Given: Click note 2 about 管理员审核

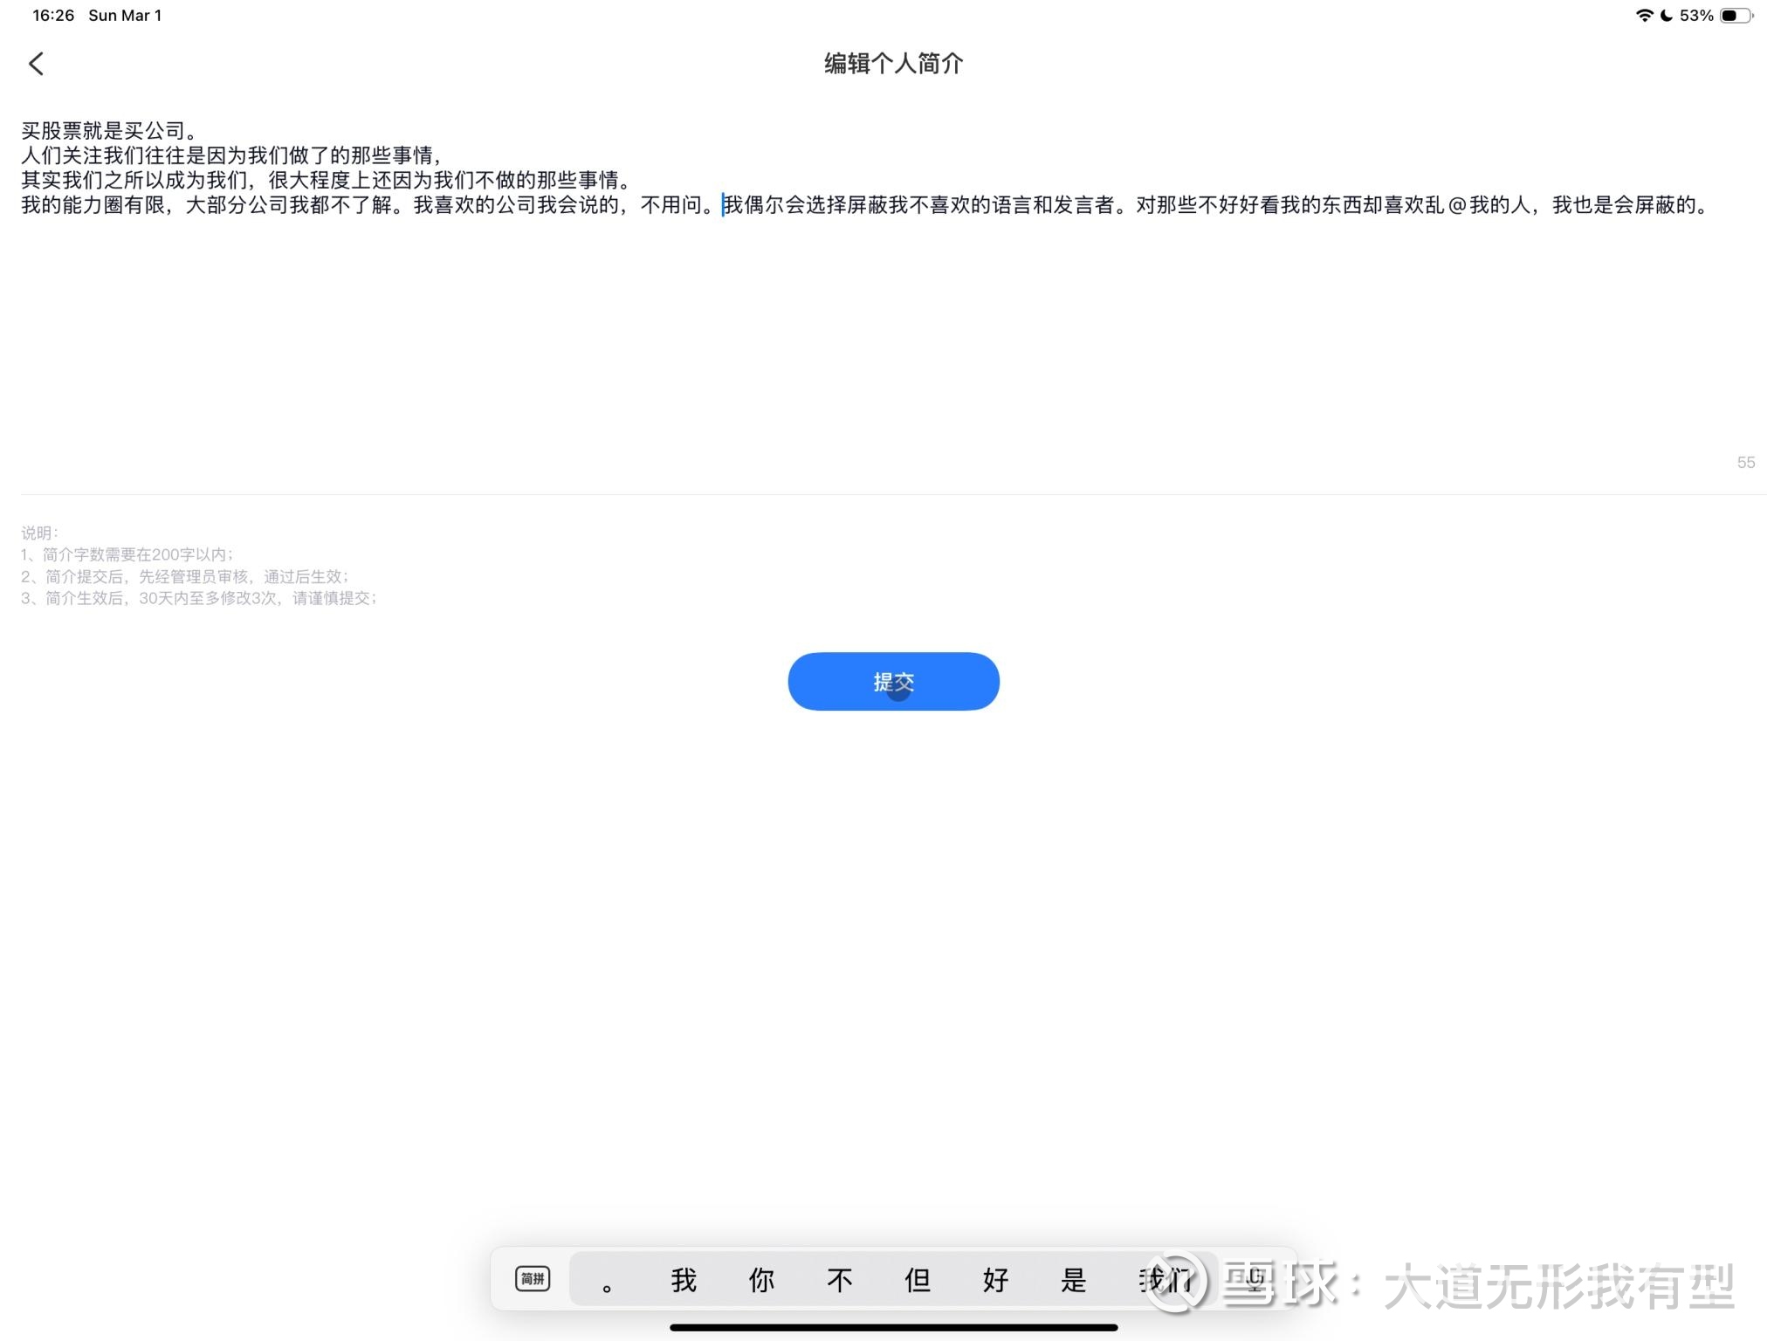Looking at the screenshot, I should point(185,576).
